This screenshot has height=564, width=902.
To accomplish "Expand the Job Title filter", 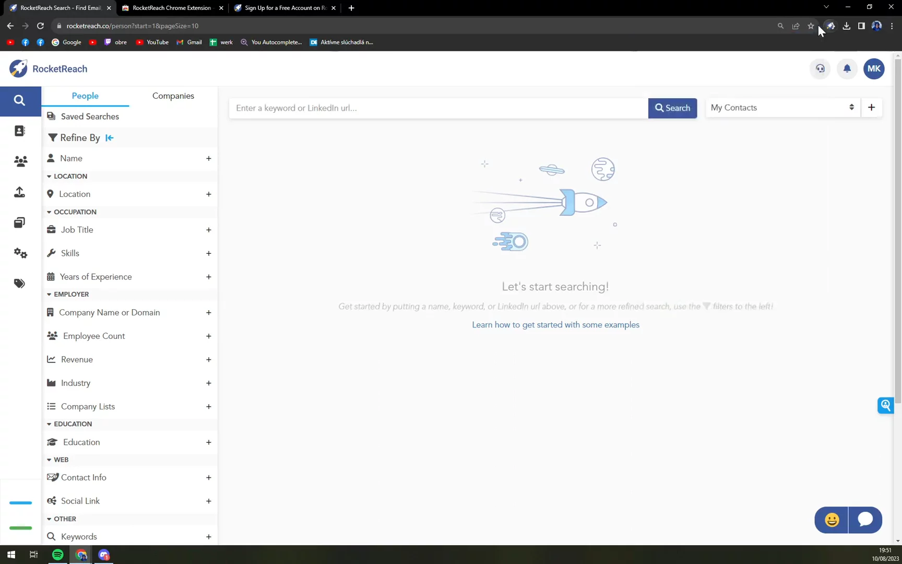I will coord(208,230).
